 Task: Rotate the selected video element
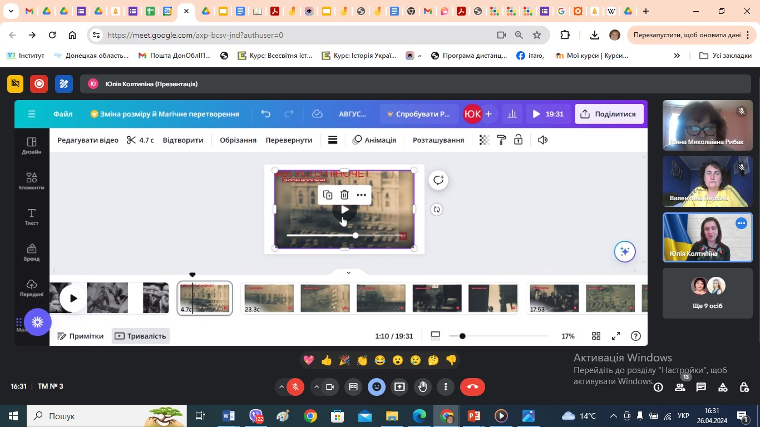(x=437, y=210)
